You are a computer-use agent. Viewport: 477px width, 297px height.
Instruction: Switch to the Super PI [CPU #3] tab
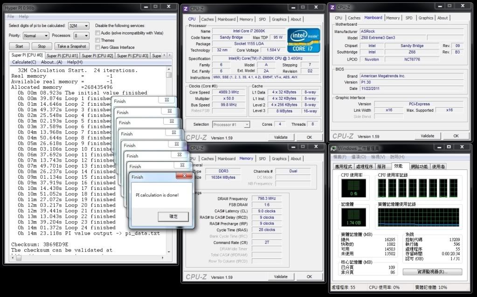pyautogui.click(x=132, y=56)
